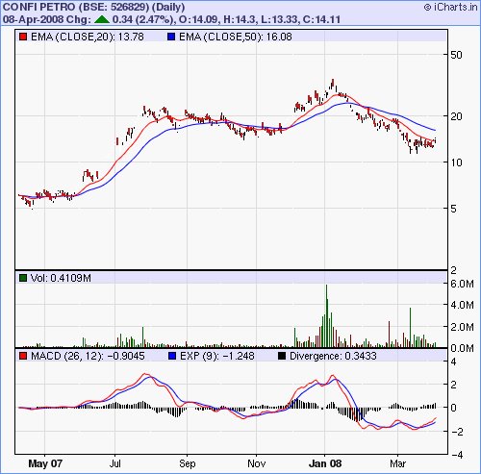
Task: Click the C:14.11 close price value
Action: click(x=321, y=19)
